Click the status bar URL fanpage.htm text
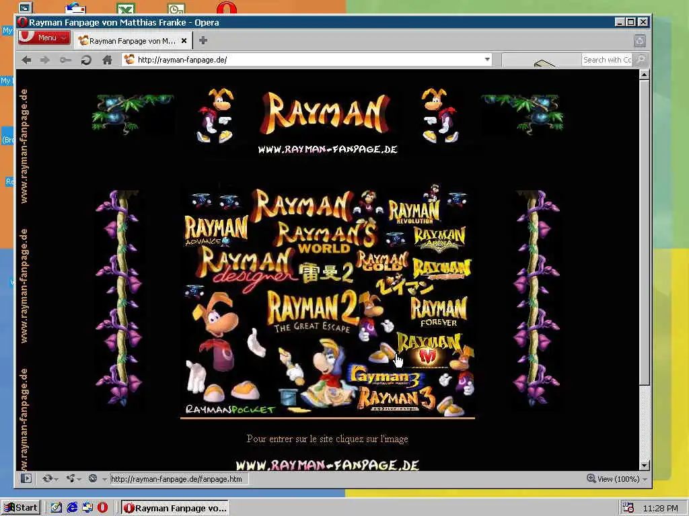The height and width of the screenshot is (516, 689). (176, 479)
